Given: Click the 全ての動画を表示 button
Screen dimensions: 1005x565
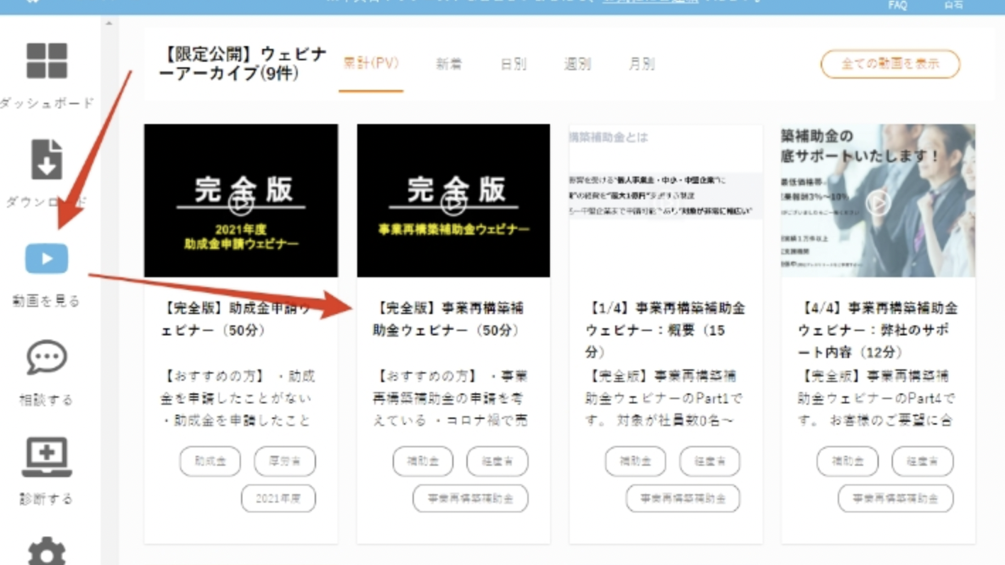Looking at the screenshot, I should pyautogui.click(x=890, y=64).
